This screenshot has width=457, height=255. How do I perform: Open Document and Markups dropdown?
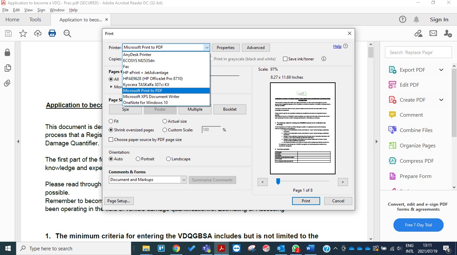coord(148,180)
